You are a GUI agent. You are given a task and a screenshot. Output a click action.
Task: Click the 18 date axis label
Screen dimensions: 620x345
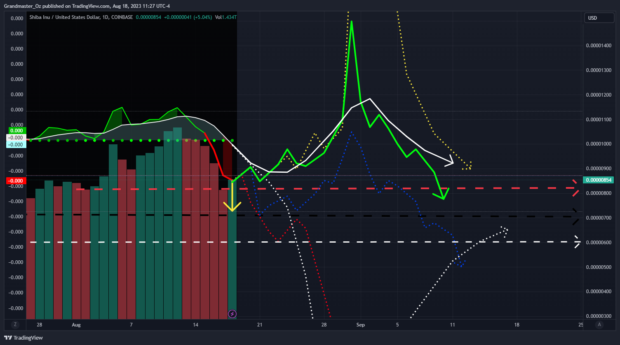(517, 325)
